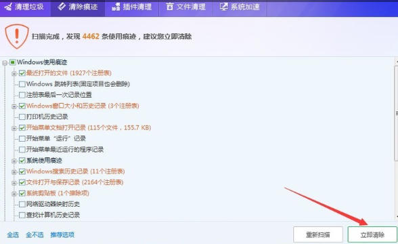Image resolution: width=398 pixels, height=244 pixels.
Task: Expand 文件打开与保存记录 node
Action: (x=14, y=183)
